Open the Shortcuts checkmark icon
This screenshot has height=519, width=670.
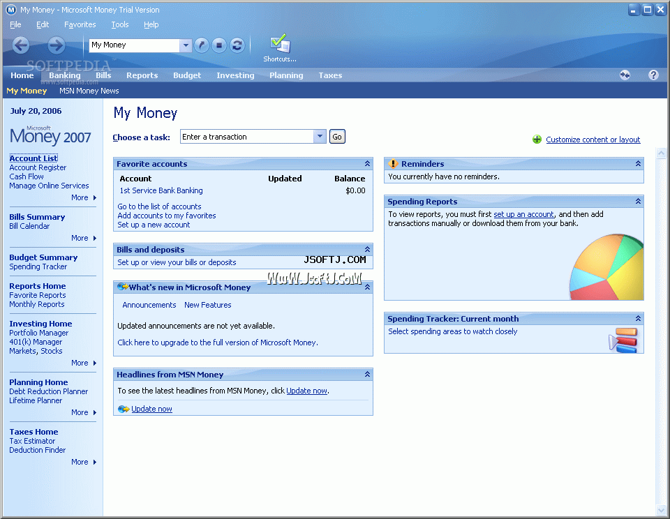pyautogui.click(x=280, y=43)
